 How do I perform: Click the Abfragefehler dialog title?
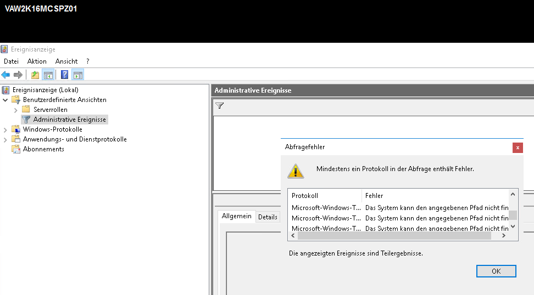pos(305,147)
